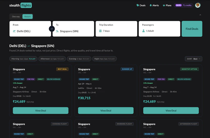The width and height of the screenshot is (210, 138).
Task: Select the Return trip option
Action: tap(28, 17)
